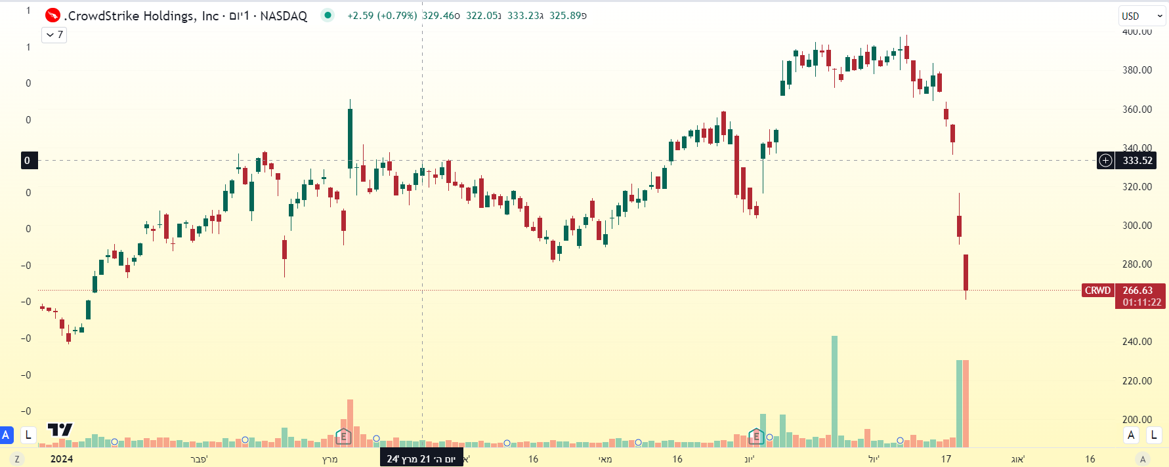
Task: Click the 360.00 price axis label
Action: [1137, 109]
